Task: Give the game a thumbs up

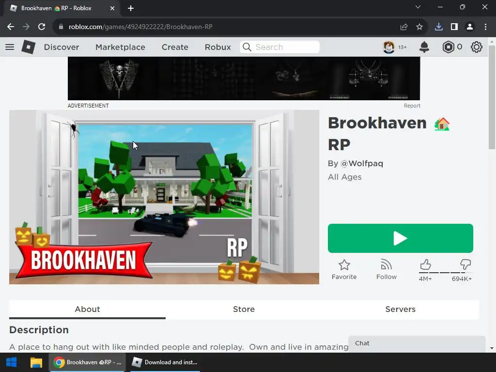Action: tap(425, 264)
